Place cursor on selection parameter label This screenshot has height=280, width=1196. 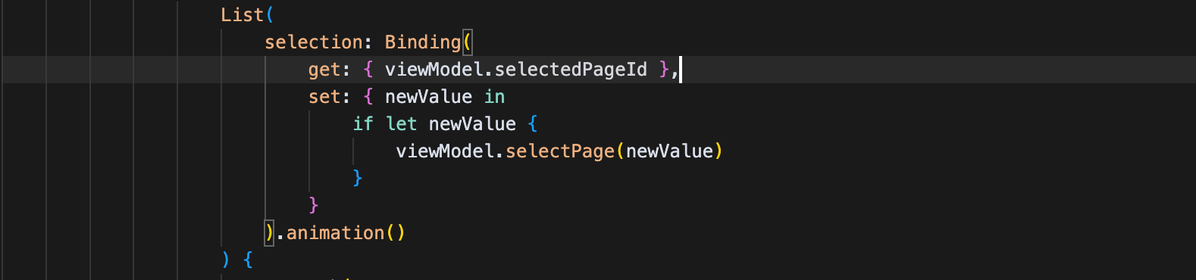coord(313,42)
